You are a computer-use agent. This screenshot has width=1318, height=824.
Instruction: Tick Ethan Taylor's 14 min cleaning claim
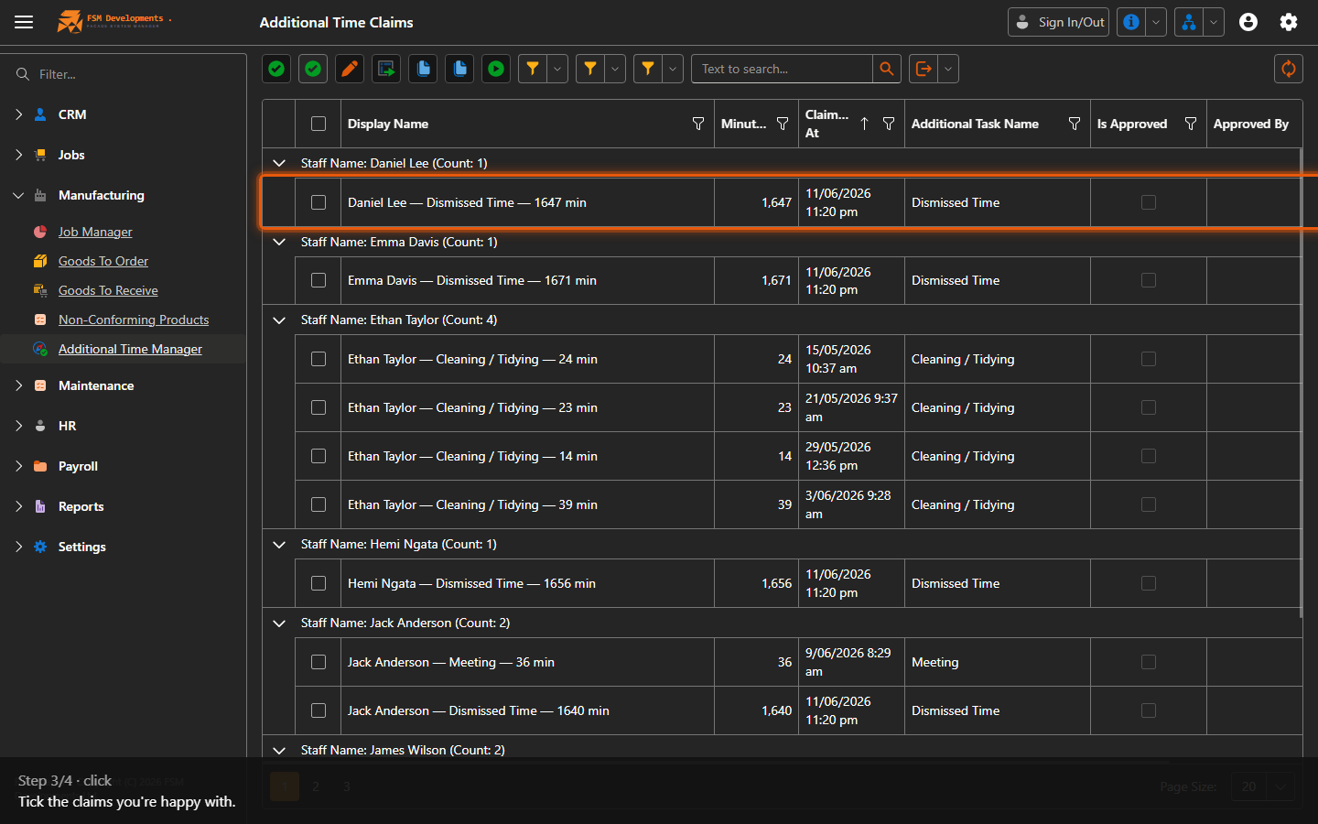[319, 456]
